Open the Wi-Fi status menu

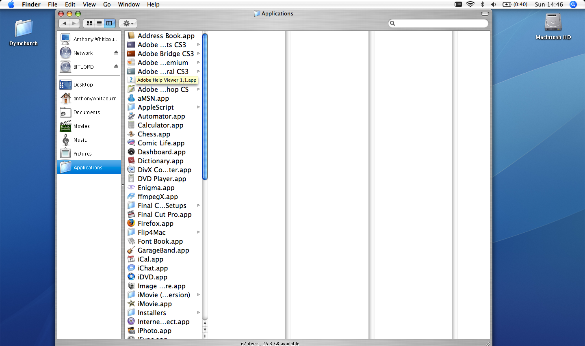point(470,4)
